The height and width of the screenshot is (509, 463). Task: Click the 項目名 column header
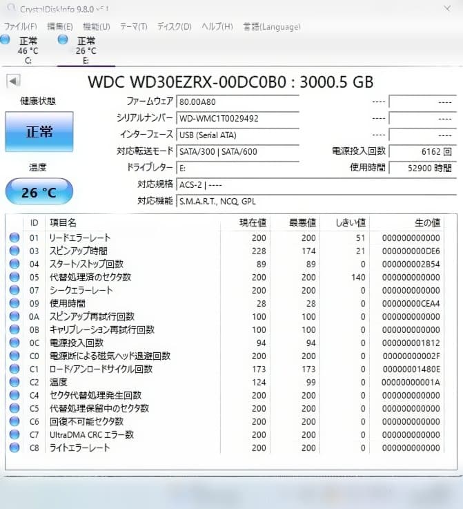[132, 223]
